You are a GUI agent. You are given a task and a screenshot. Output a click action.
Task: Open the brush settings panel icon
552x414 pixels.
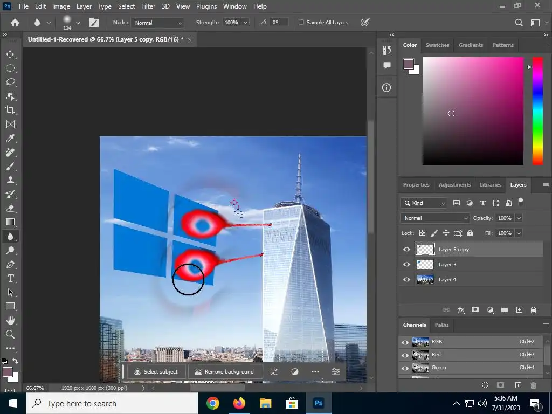[94, 23]
